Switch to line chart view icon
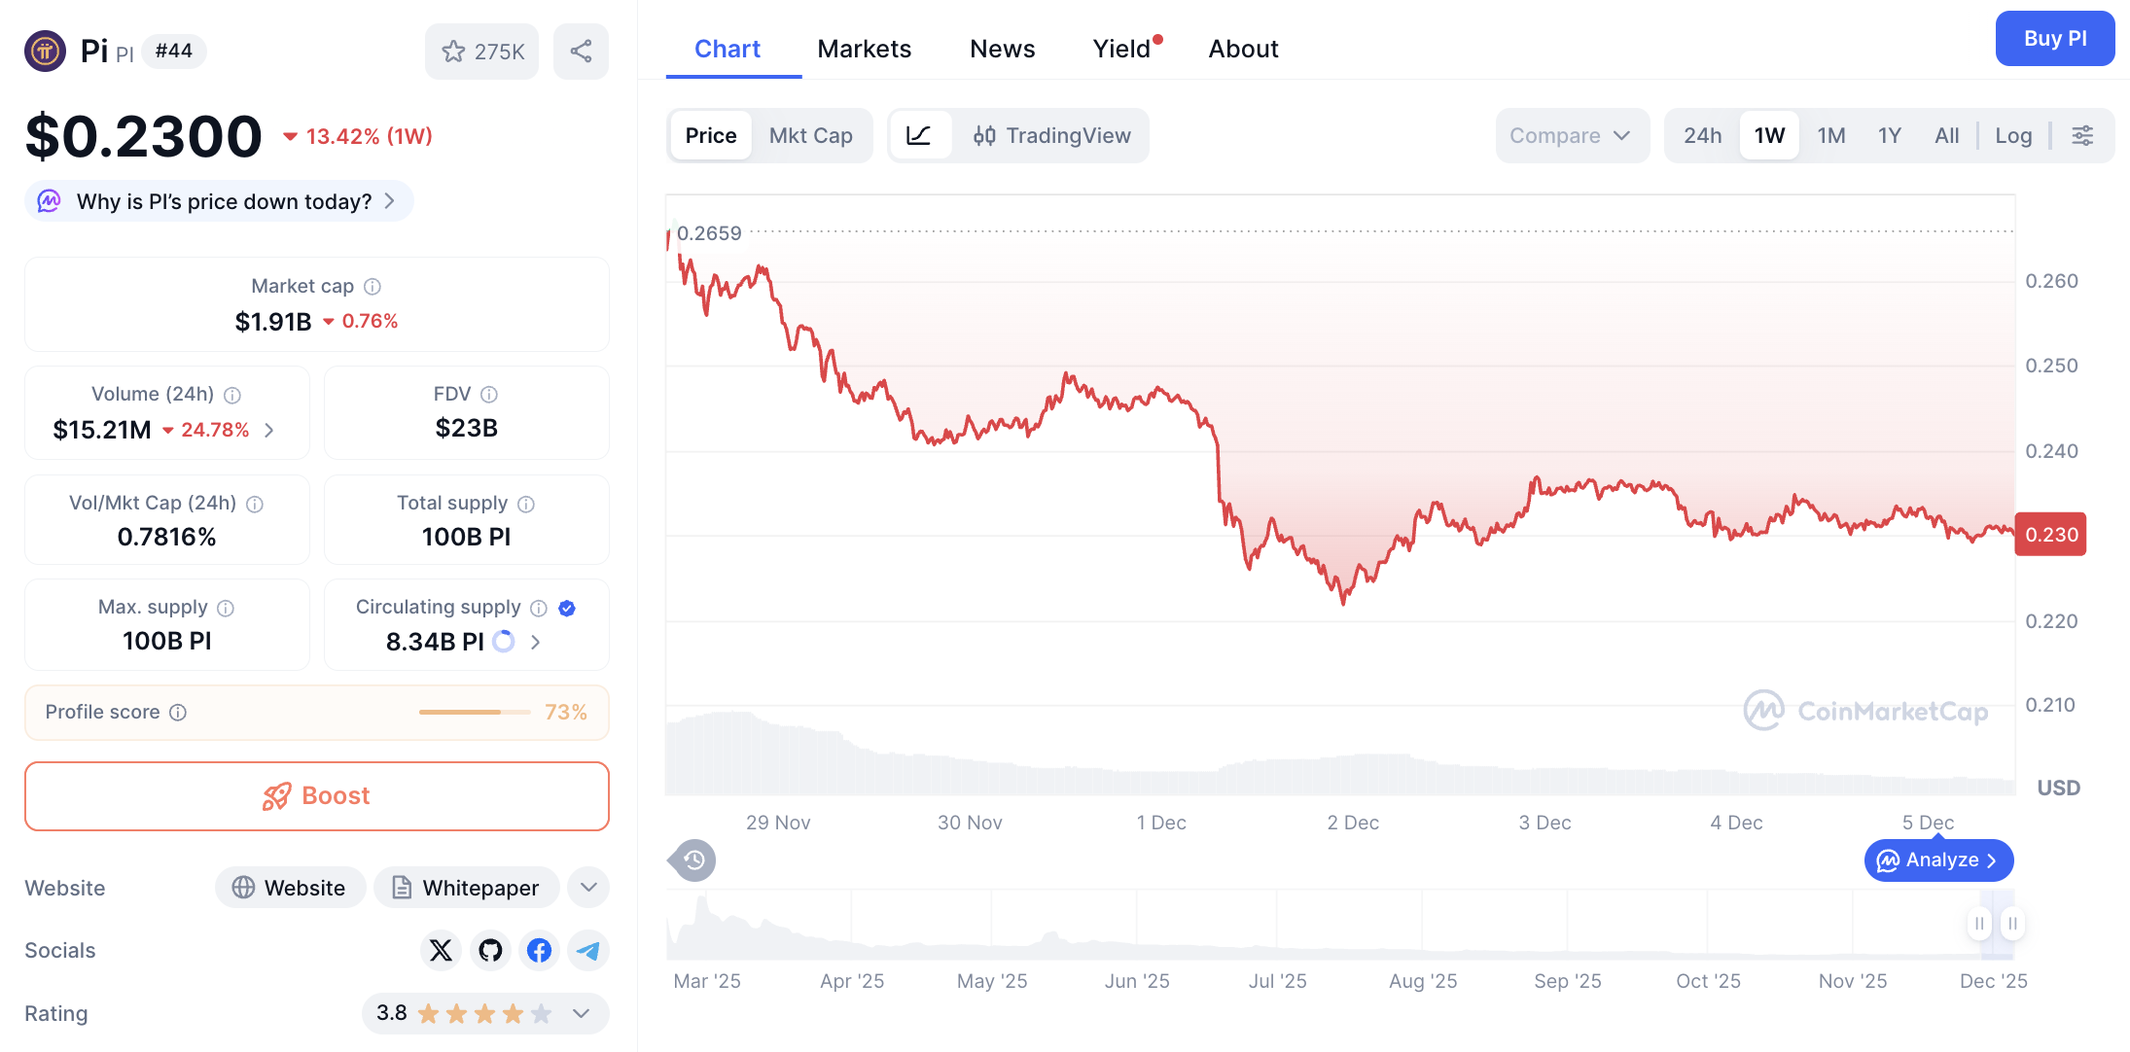Image resolution: width=2130 pixels, height=1052 pixels. [x=918, y=135]
